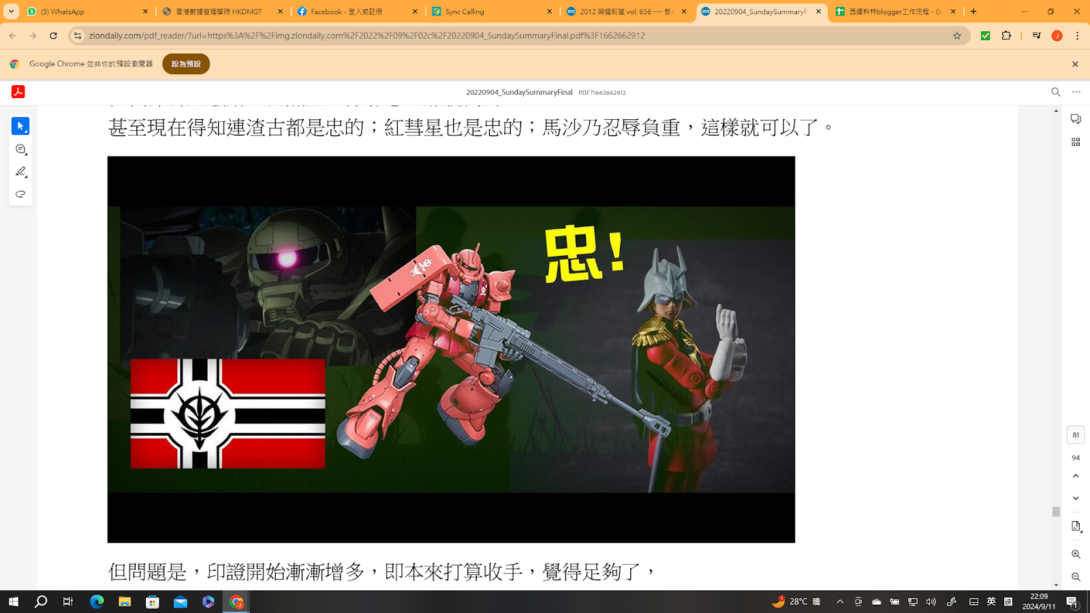
Task: Open Windows notification center
Action: click(x=1072, y=601)
